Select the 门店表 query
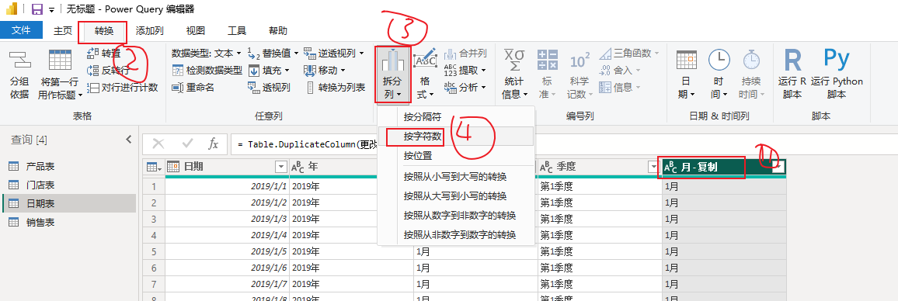Screen dimensions: 898x301 point(68,185)
